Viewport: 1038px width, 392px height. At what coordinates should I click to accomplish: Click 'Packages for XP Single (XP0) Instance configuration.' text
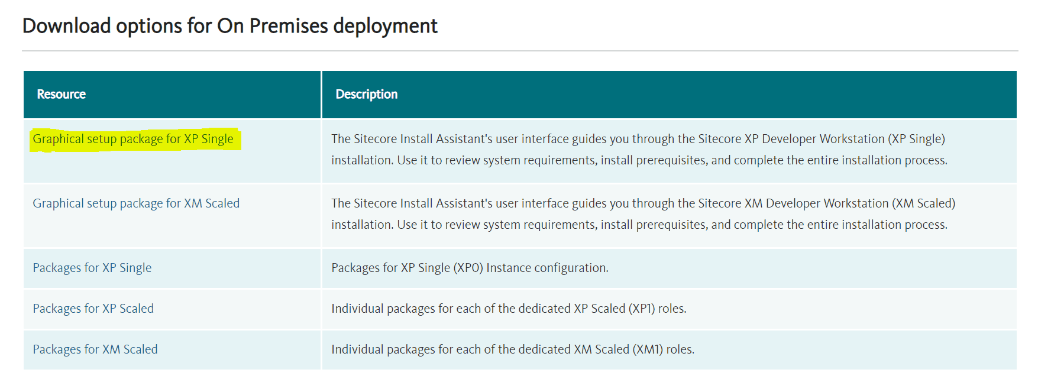coord(470,268)
